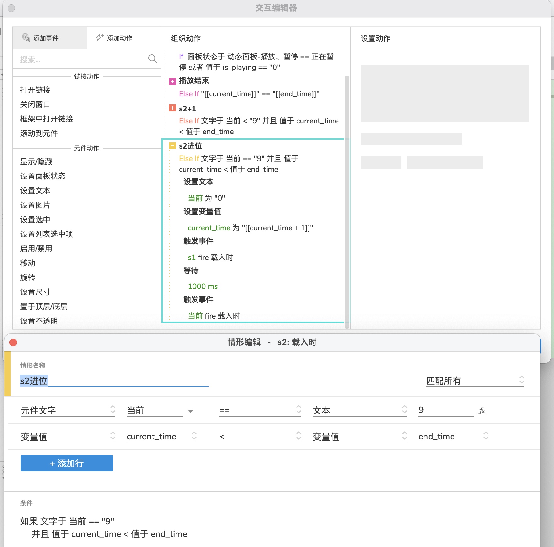Expand the s2+1 case

point(172,108)
